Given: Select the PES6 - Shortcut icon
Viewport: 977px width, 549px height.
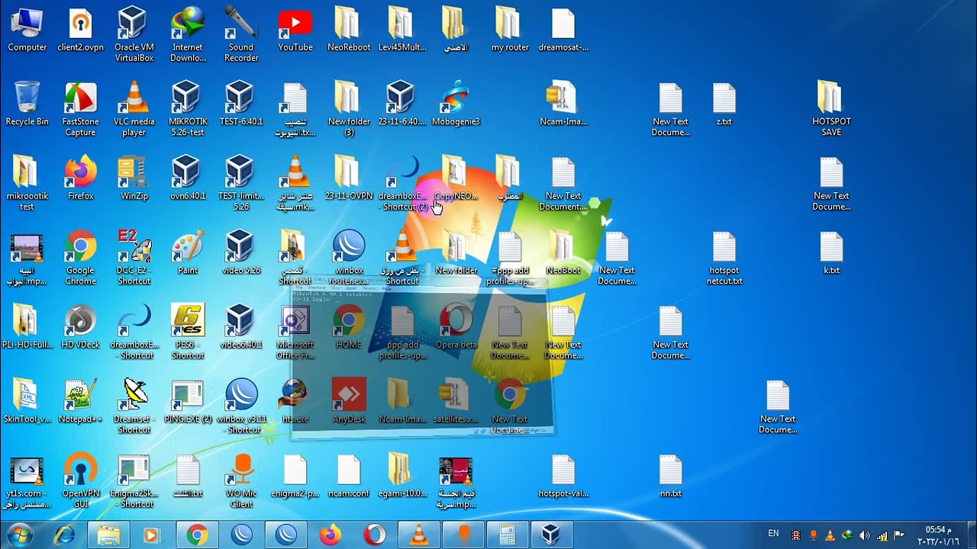Looking at the screenshot, I should 187,332.
